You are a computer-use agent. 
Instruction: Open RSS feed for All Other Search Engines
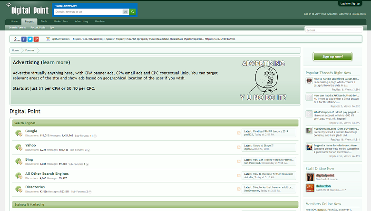[x=239, y=175]
